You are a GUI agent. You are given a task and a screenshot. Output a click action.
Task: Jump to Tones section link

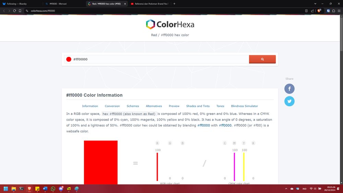click(x=220, y=106)
